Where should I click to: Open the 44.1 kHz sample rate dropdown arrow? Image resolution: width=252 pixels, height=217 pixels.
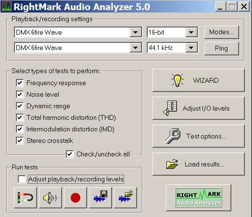191,48
